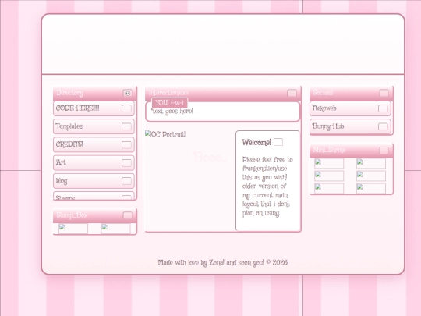The height and width of the screenshot is (316, 421).
Task: Click the icon beside Bunny Hub link
Action: (383, 126)
